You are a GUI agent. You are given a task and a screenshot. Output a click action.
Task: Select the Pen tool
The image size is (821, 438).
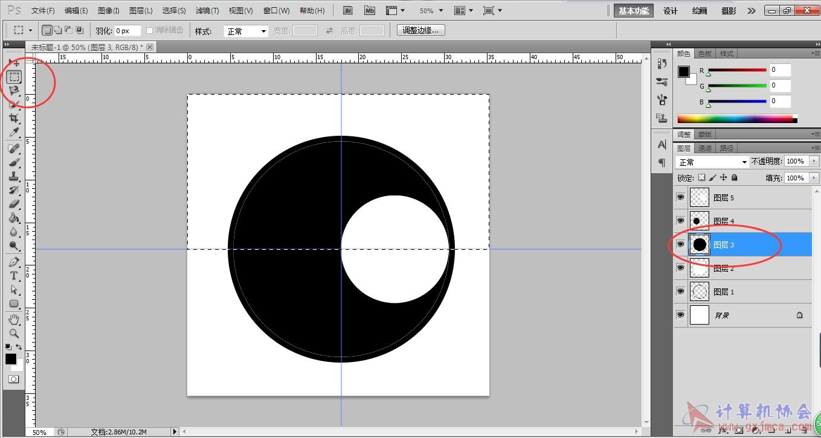click(14, 262)
